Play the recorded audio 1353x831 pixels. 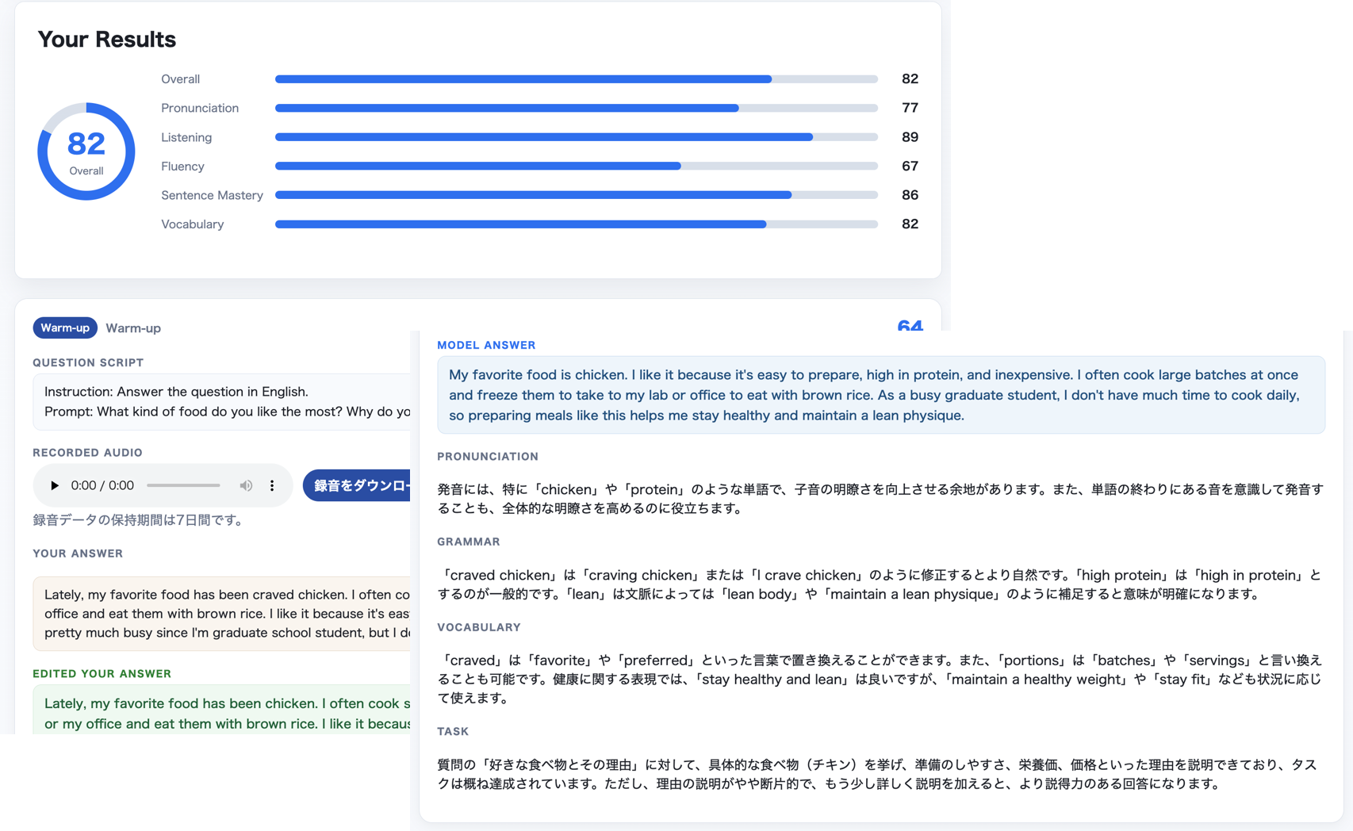click(54, 485)
